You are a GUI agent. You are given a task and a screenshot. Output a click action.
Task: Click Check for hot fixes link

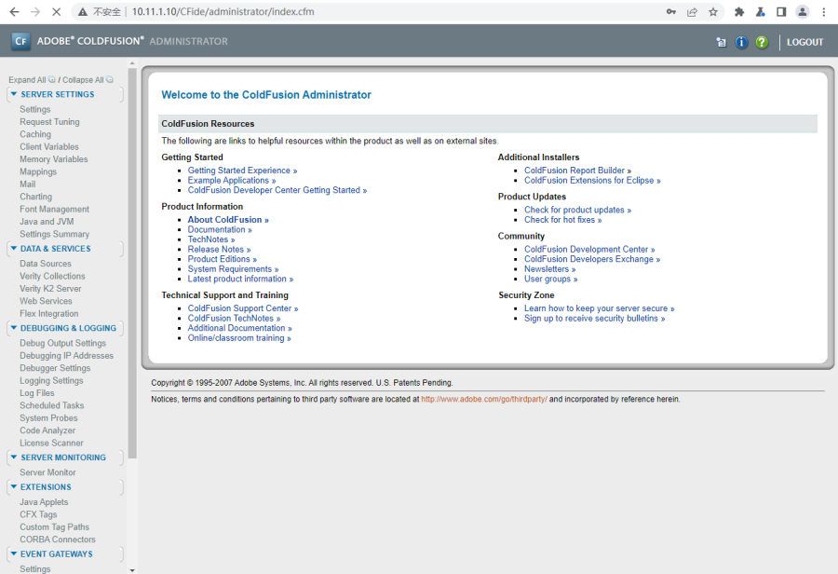pos(562,219)
